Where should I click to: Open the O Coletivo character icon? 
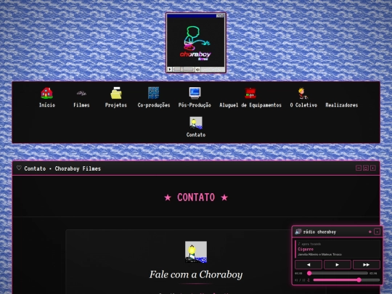(303, 93)
